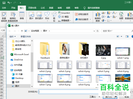133x99 pixels.
Task: Switch to the 开始 ribbon tab
Action: point(13,8)
